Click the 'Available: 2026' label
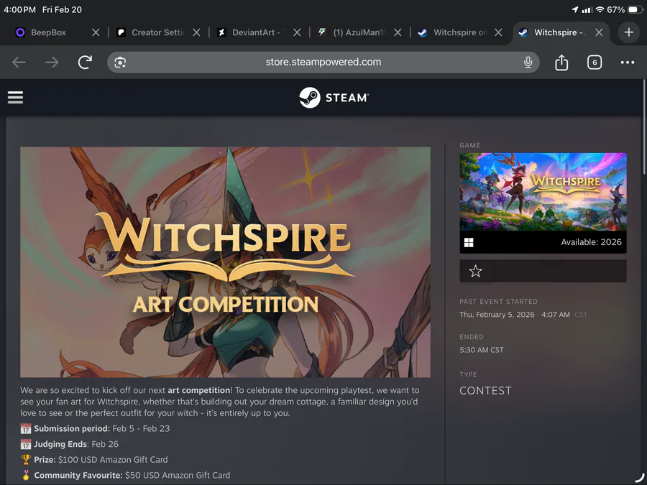This screenshot has width=647, height=485. click(591, 242)
